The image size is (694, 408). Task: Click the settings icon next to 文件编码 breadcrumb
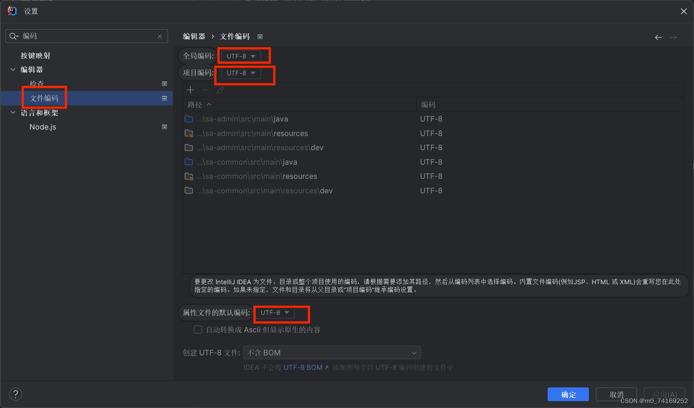(260, 36)
